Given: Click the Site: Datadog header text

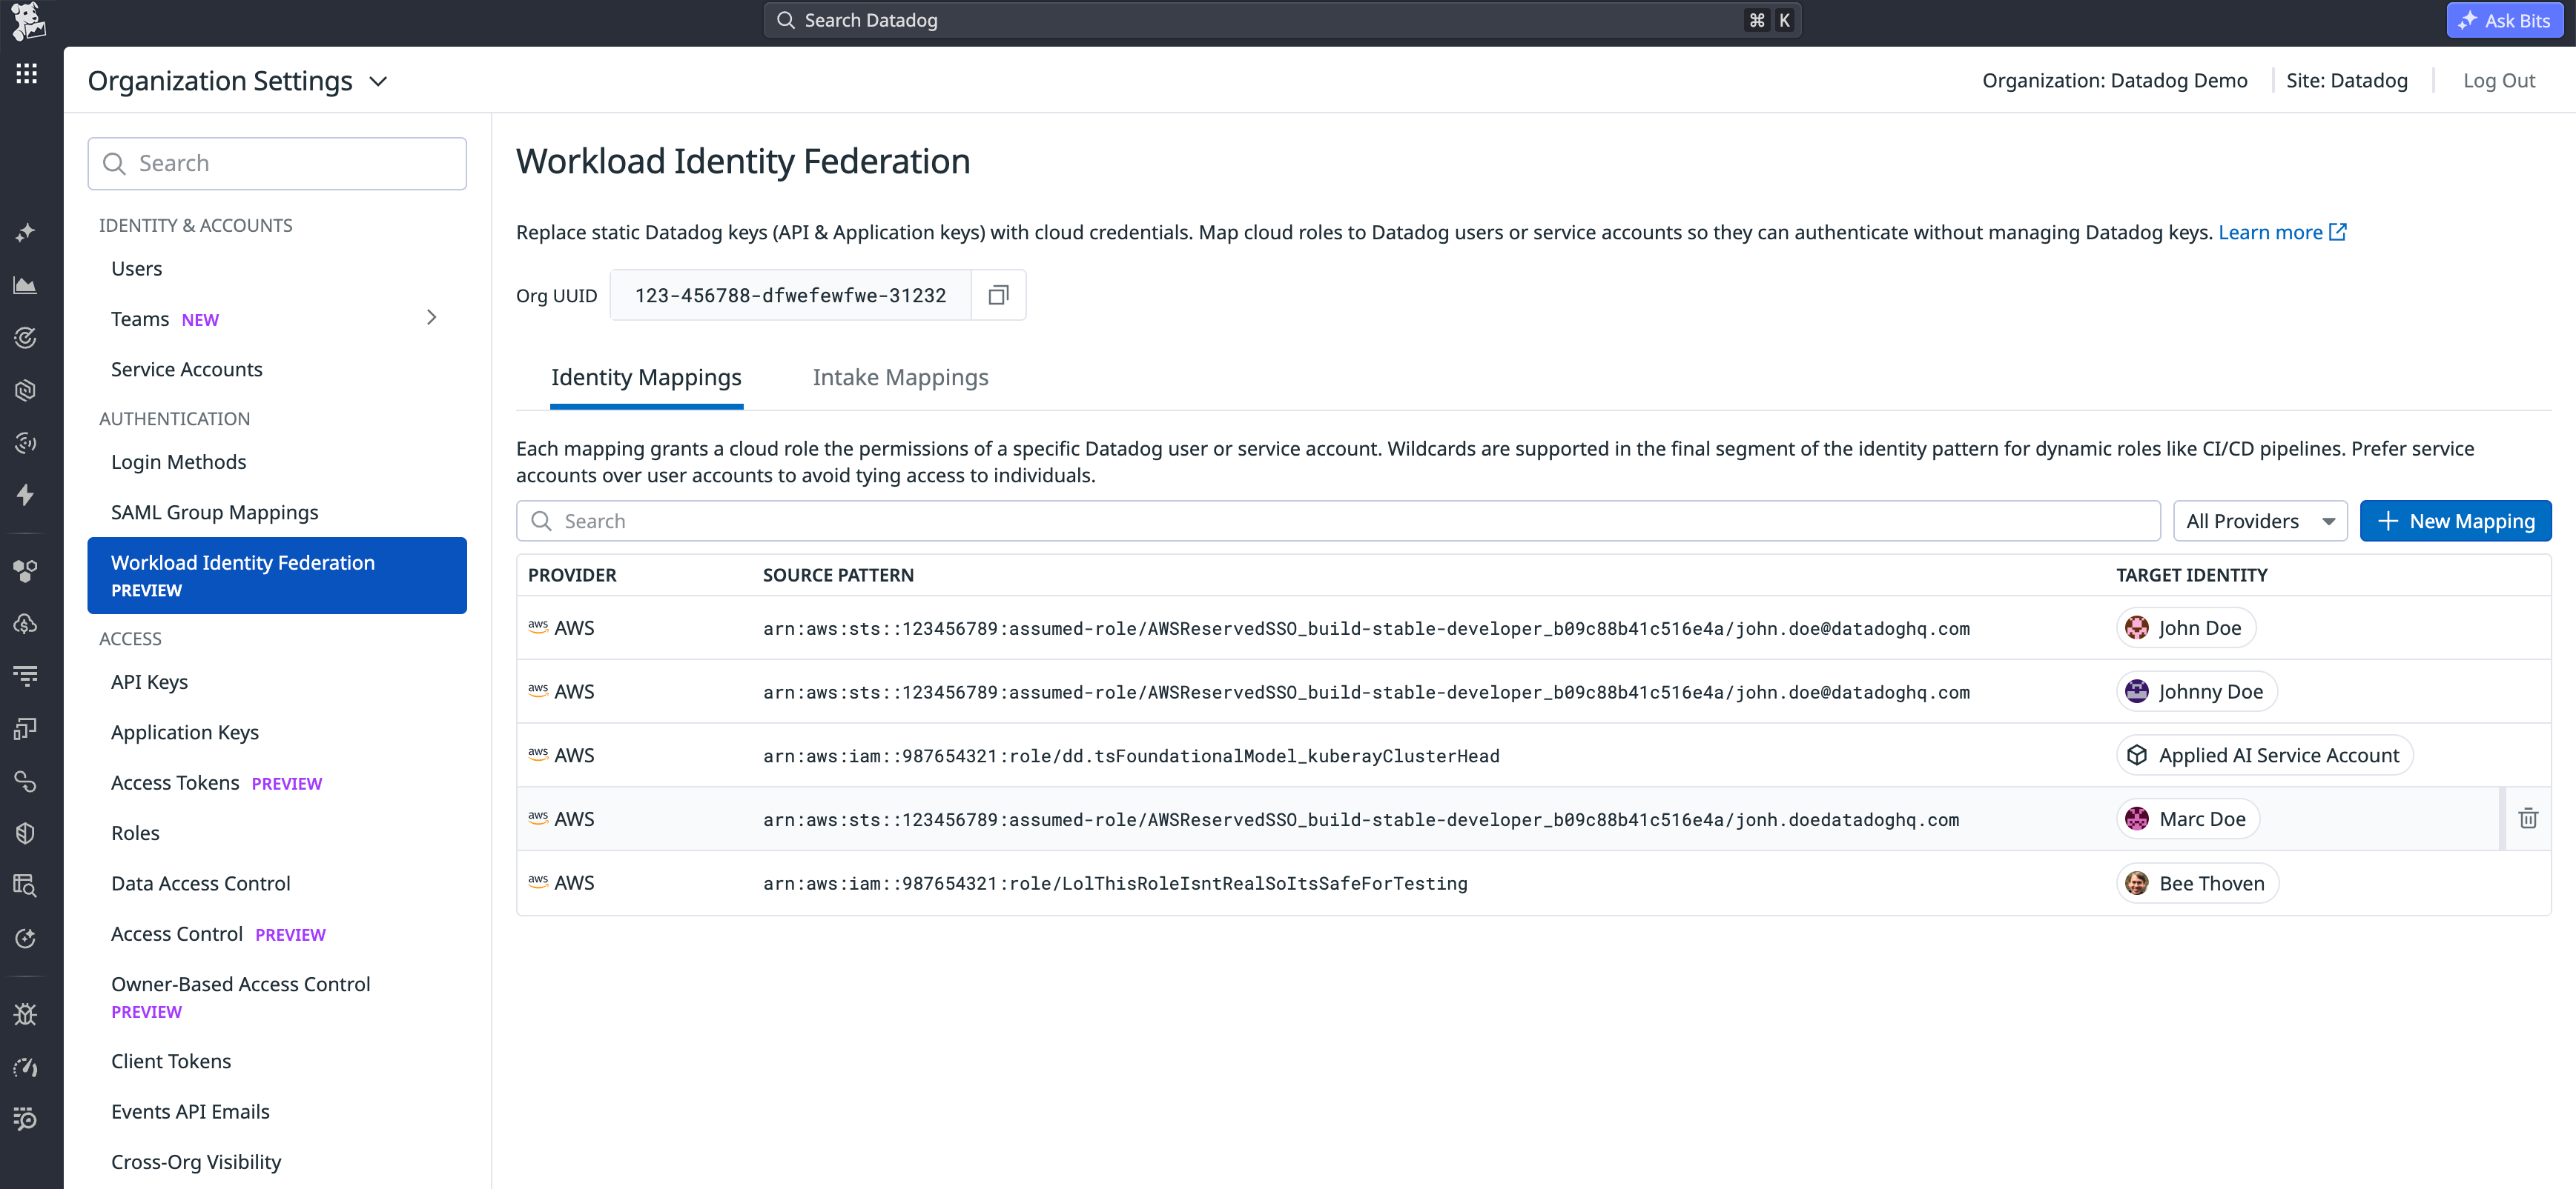Looking at the screenshot, I should [x=2346, y=81].
